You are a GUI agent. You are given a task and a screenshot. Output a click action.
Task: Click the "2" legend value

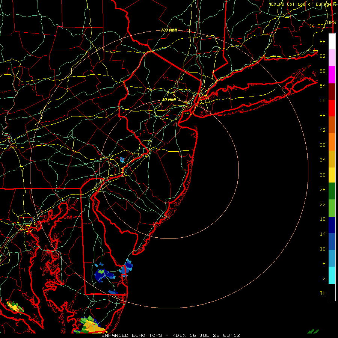[324, 279]
